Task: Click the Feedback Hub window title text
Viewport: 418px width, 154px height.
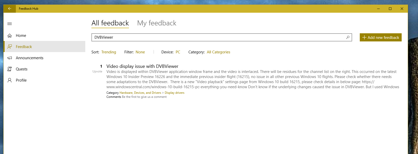Action: pyautogui.click(x=29, y=9)
